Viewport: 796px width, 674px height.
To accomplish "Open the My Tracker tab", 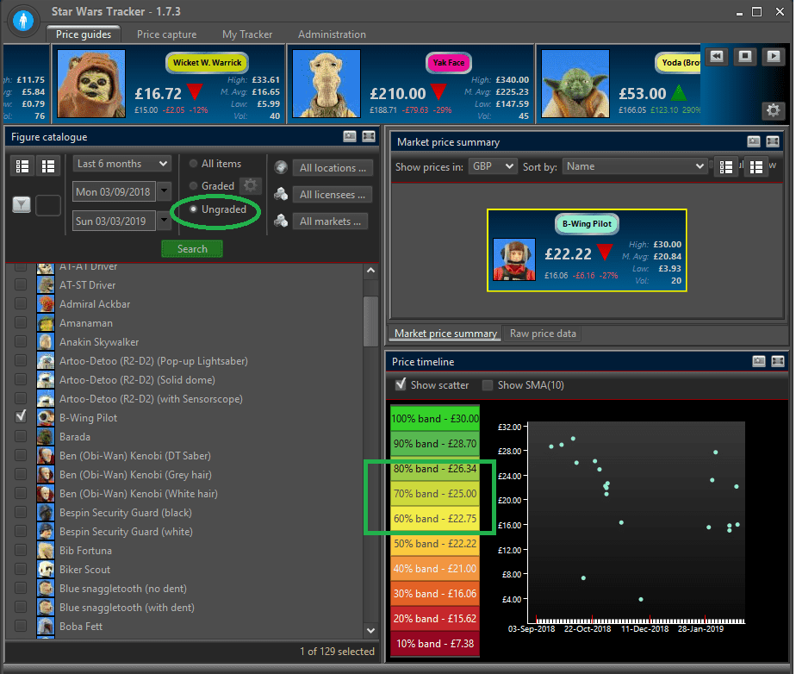I will click(x=247, y=34).
